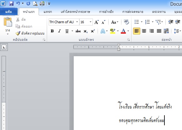Image resolution: width=182 pixels, height=130 pixels.
Task: Toggle Align Left paragraph alignment
Action: (x=136, y=31)
